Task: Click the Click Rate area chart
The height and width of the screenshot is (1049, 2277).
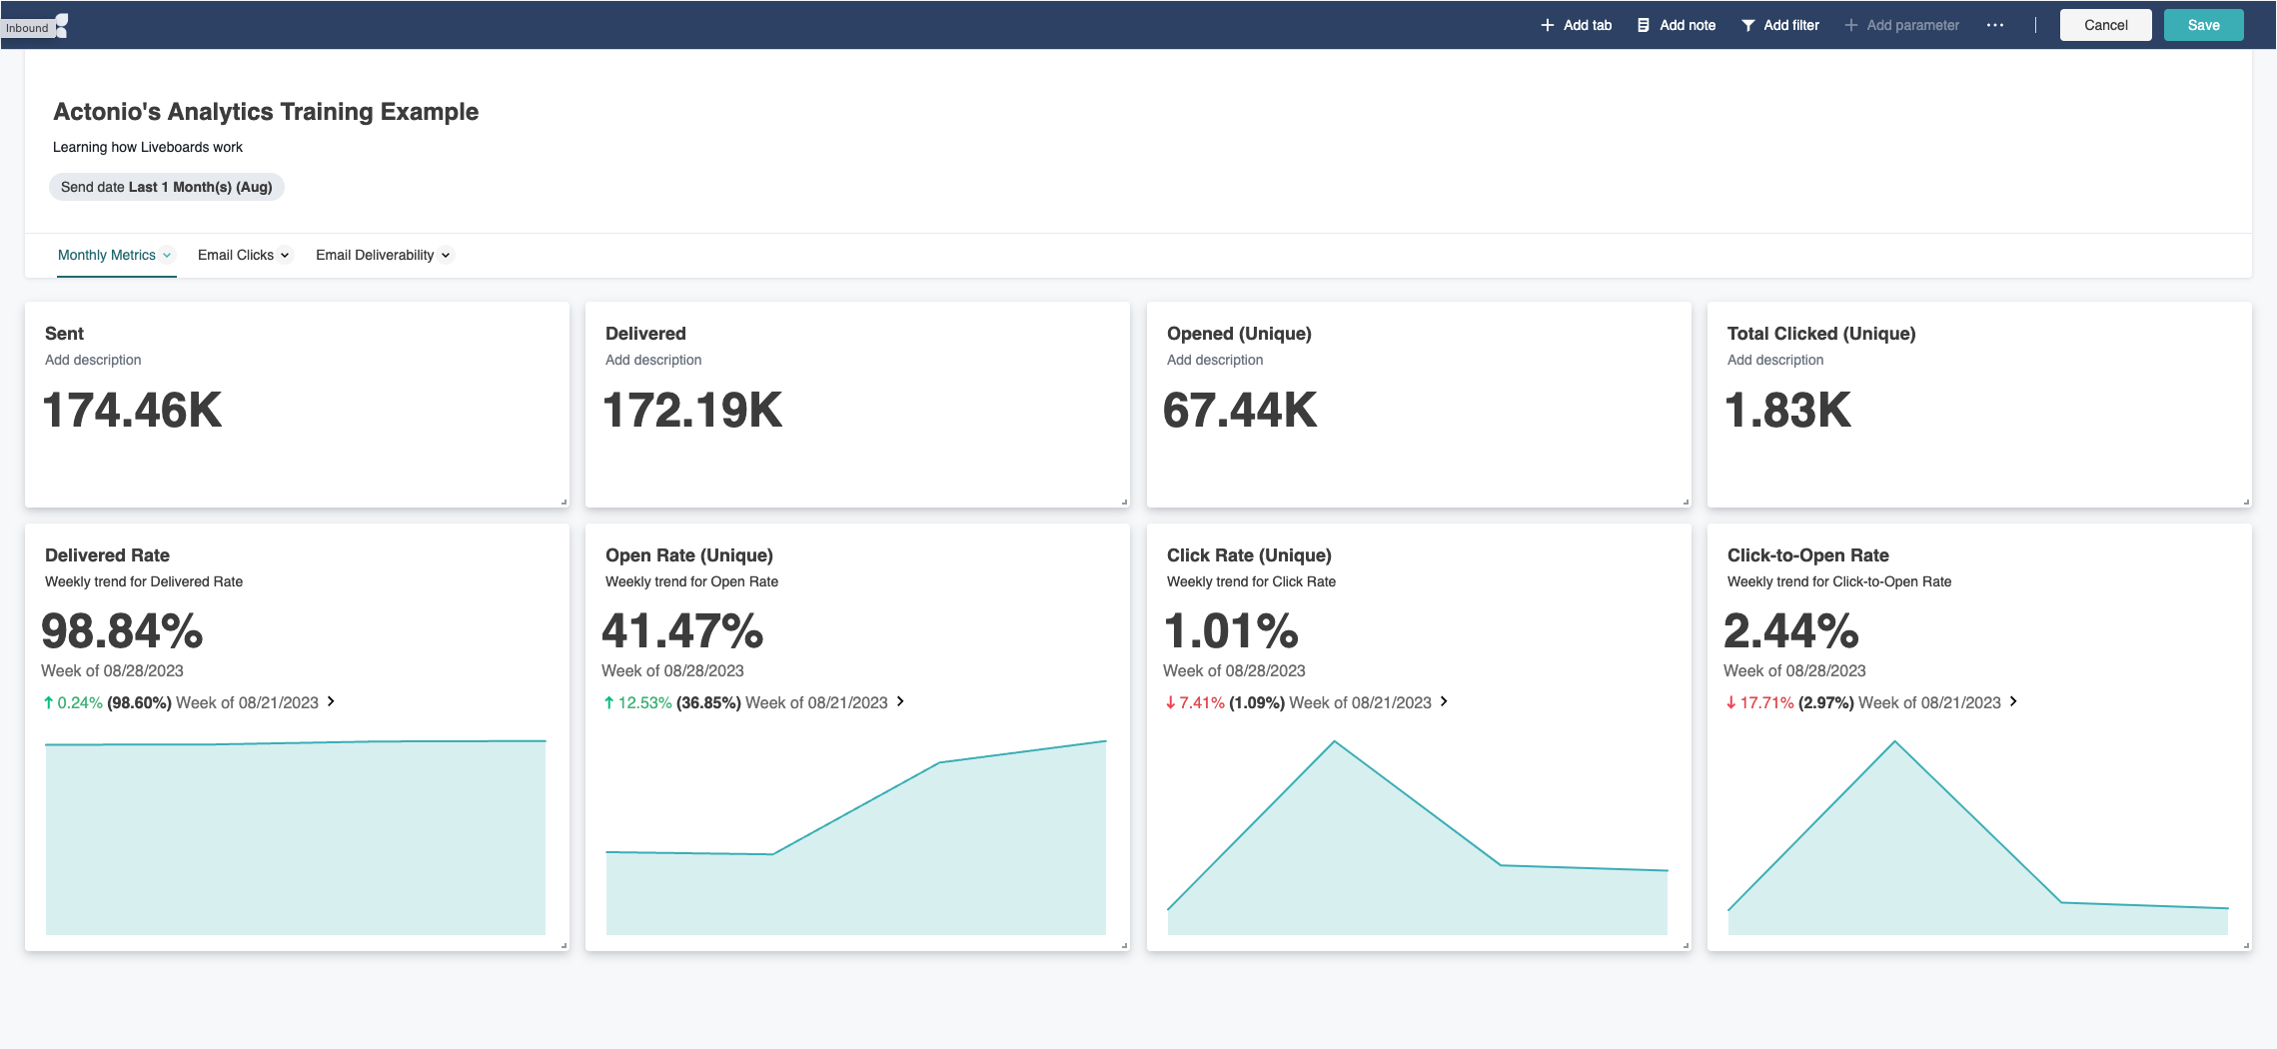Action: (1418, 837)
